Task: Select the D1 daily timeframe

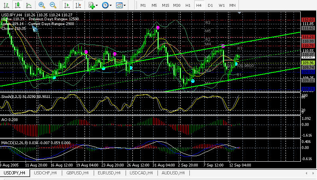Action: (210, 5)
